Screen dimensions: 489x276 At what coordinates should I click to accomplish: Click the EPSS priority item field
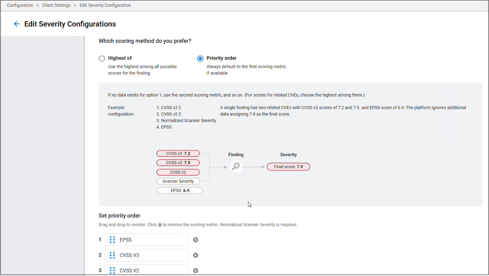pos(152,240)
